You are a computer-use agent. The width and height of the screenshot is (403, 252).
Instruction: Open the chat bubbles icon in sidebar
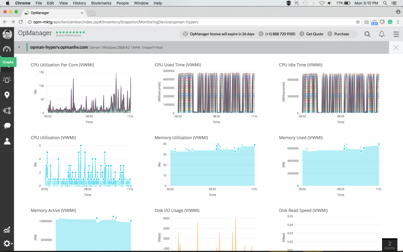(7, 126)
